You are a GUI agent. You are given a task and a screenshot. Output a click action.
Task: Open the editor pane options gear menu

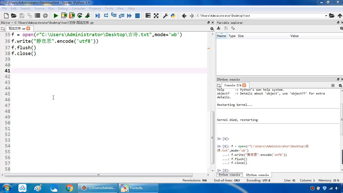pos(212,29)
